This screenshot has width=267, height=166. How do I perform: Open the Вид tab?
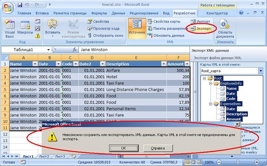click(x=166, y=13)
